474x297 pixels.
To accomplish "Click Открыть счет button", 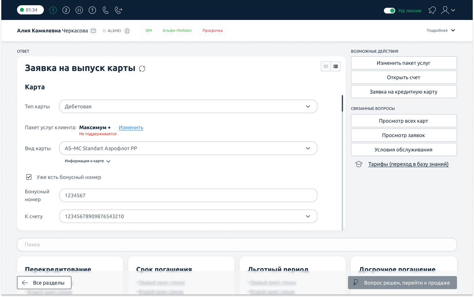I will [x=404, y=77].
